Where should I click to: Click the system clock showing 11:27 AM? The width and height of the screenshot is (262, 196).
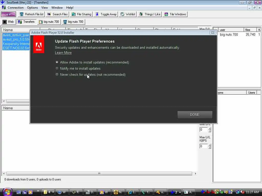[x=252, y=192]
